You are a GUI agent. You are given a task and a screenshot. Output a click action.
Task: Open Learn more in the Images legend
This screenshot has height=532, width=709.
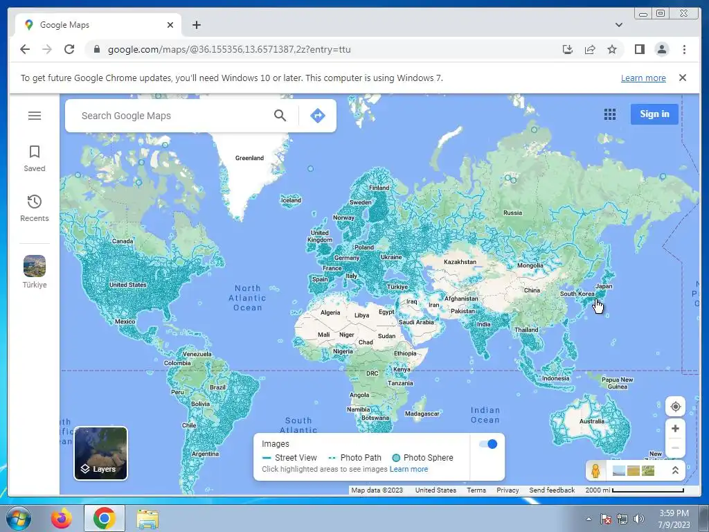pyautogui.click(x=409, y=469)
